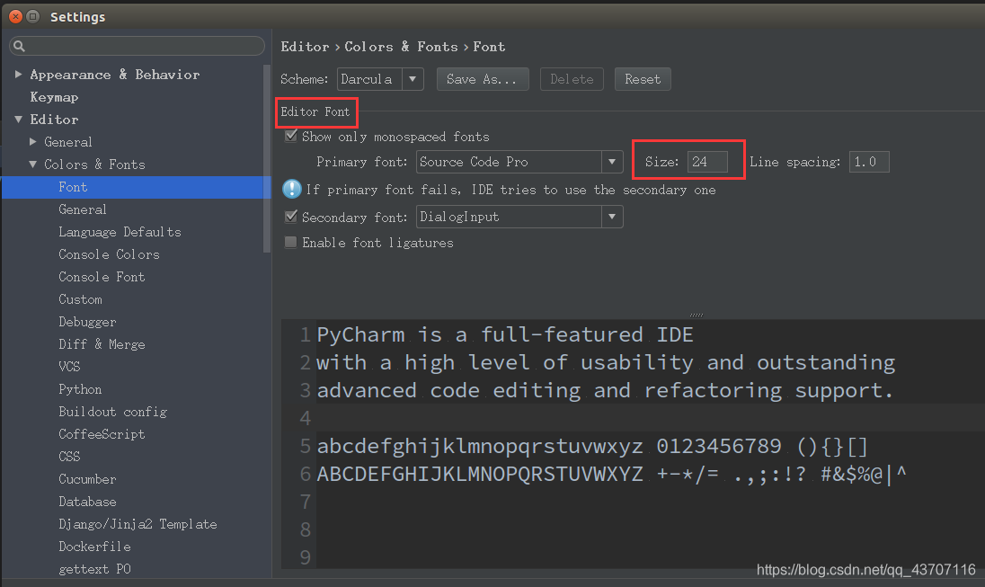Select Cucumber in the settings tree
The width and height of the screenshot is (985, 587).
[87, 479]
